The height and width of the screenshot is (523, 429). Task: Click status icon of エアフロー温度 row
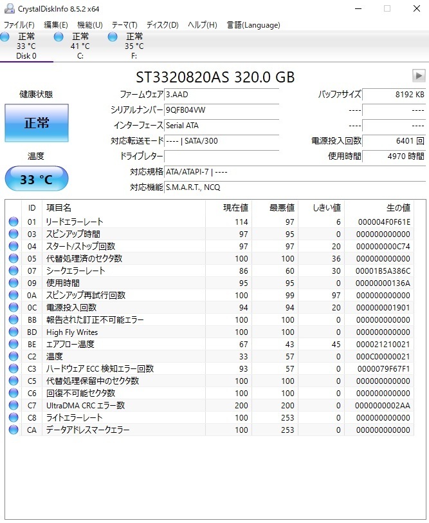pos(14,344)
